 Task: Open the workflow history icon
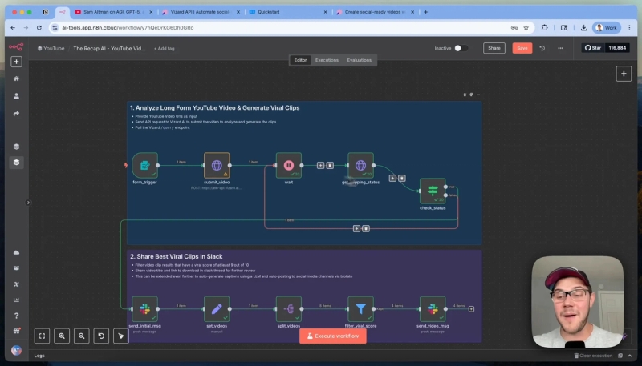tap(542, 48)
